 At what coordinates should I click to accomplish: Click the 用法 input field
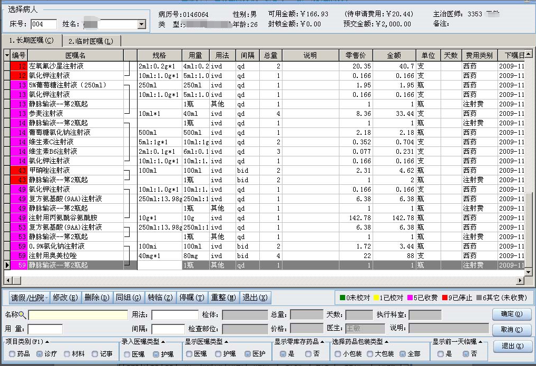175,315
